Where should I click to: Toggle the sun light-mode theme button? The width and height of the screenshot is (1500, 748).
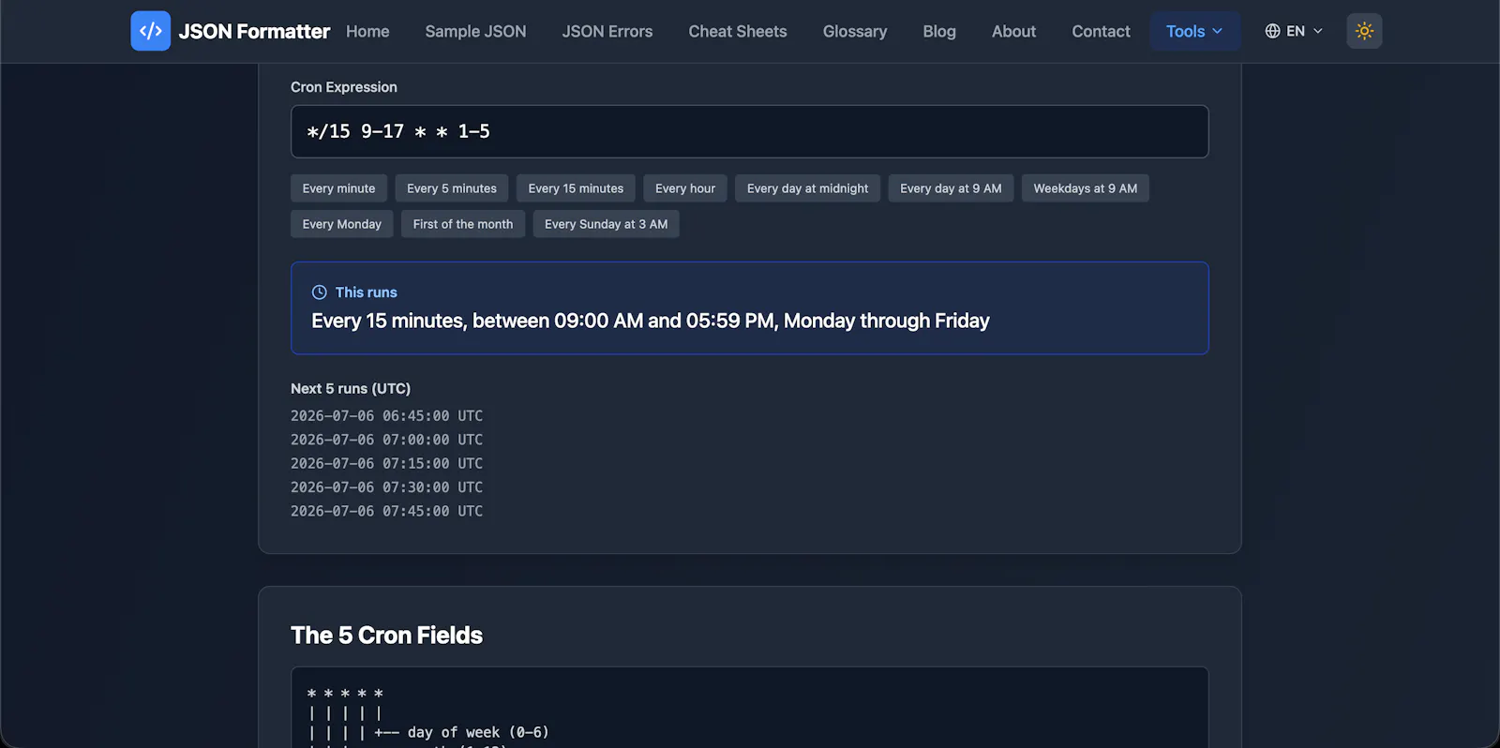click(x=1364, y=31)
